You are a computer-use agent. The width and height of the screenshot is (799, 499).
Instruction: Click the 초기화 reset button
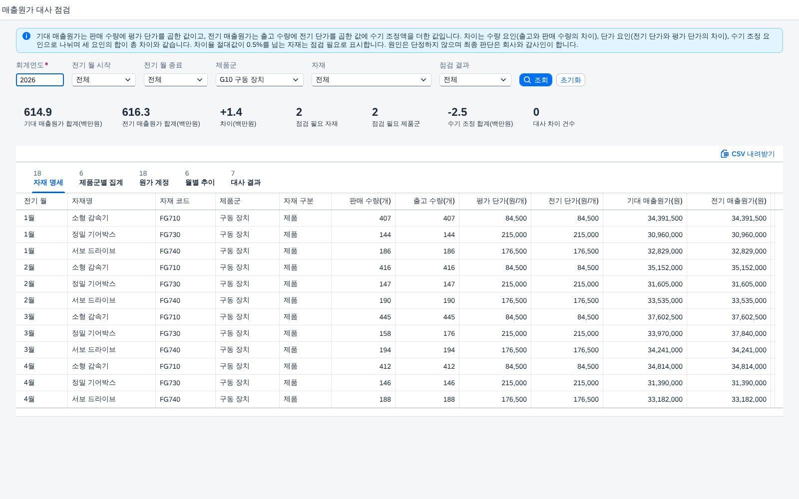(570, 80)
